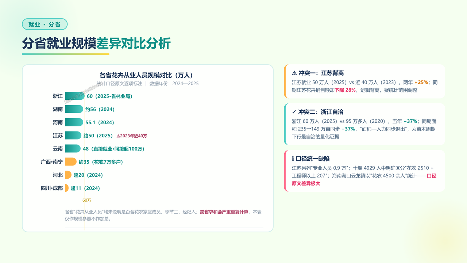The height and width of the screenshot is (263, 467).
Task: Click the checkmark icon beside 冲突二：浙江自洽
Action: (x=294, y=112)
